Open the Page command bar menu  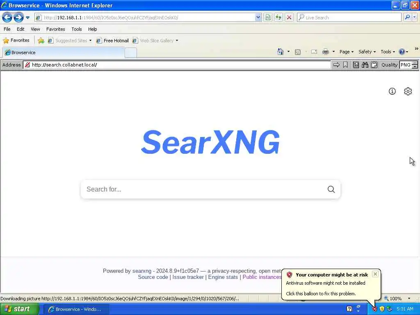click(346, 52)
